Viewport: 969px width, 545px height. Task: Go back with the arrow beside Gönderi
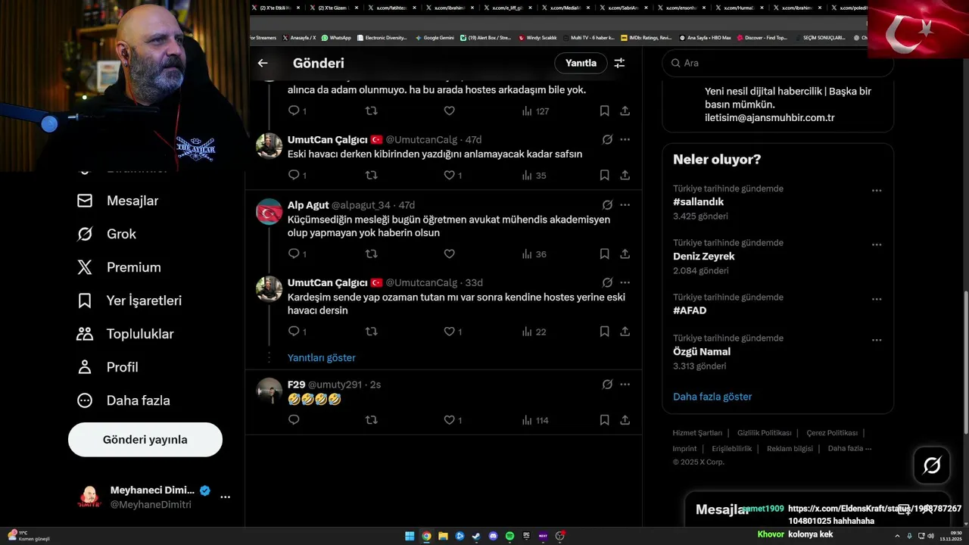point(263,64)
